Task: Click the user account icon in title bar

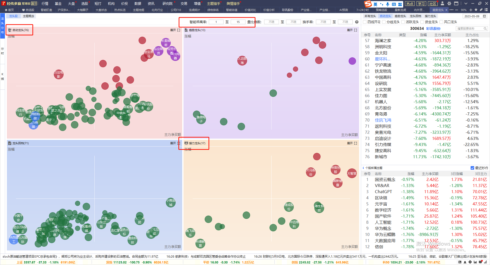Action: coord(443,4)
